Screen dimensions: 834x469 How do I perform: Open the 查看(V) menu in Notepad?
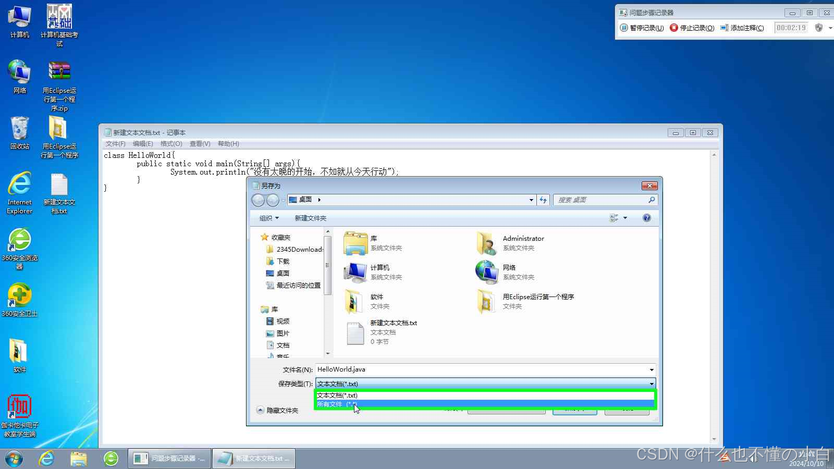[200, 144]
